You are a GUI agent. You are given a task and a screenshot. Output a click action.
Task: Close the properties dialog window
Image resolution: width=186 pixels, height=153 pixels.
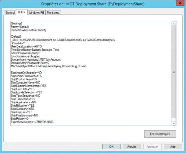(x=180, y=3)
